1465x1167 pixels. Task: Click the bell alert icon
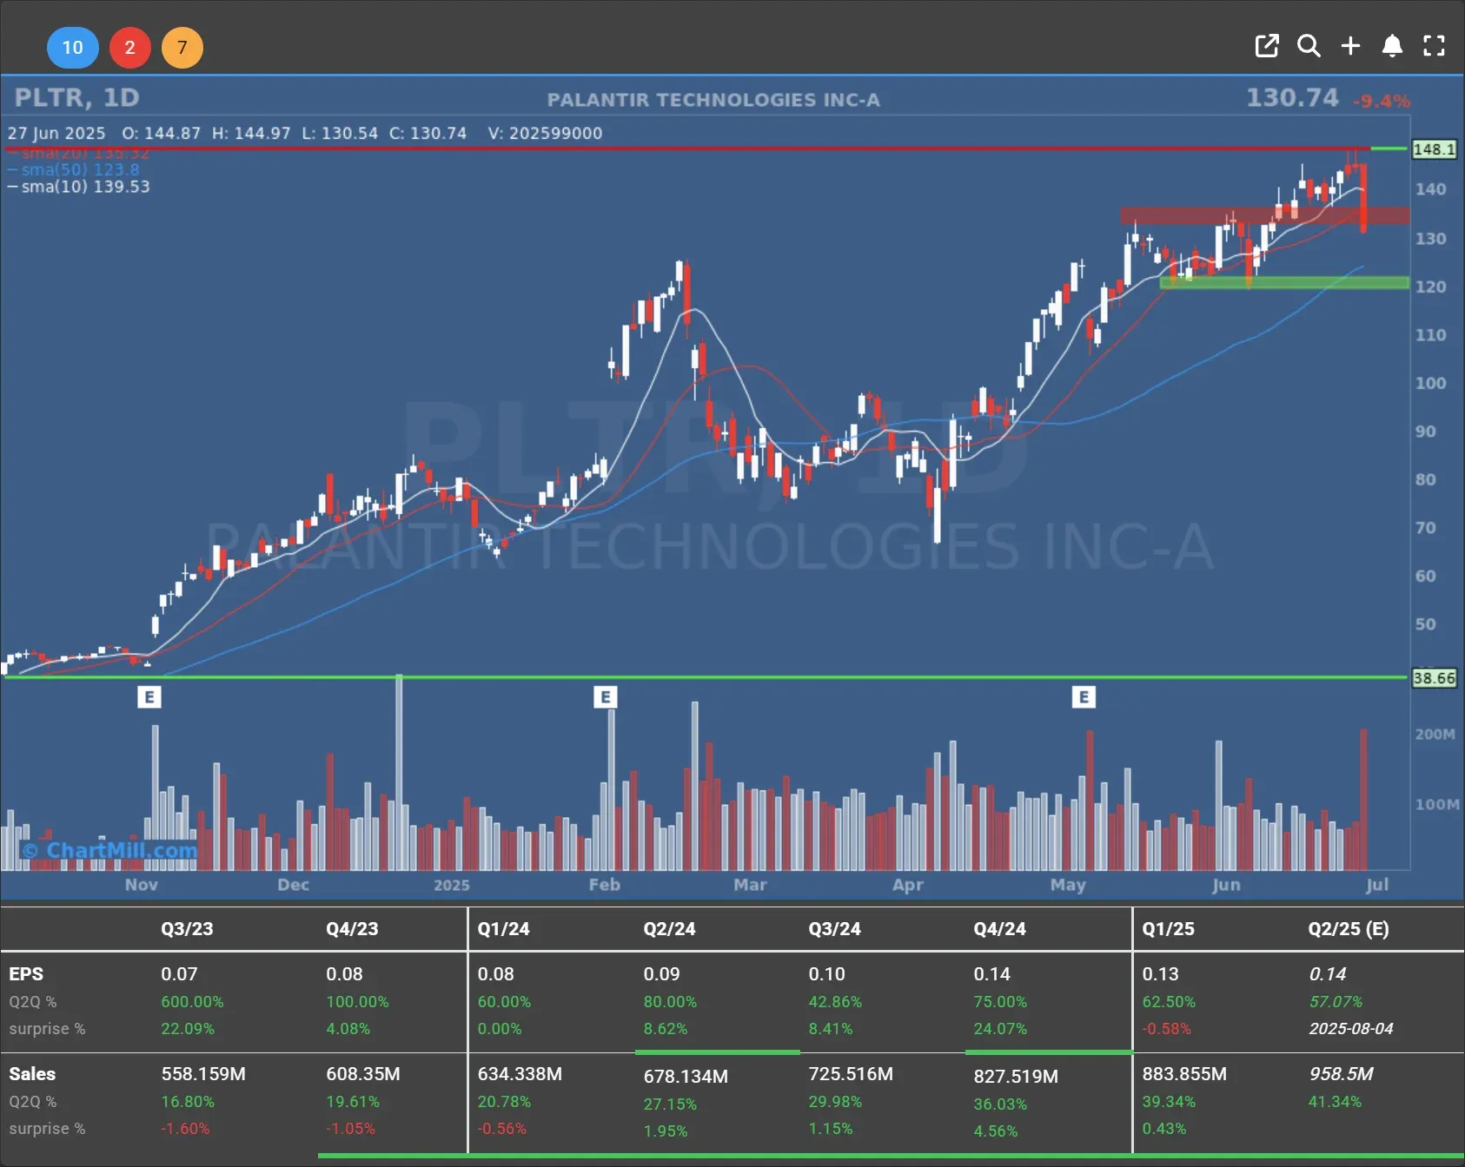[1392, 46]
